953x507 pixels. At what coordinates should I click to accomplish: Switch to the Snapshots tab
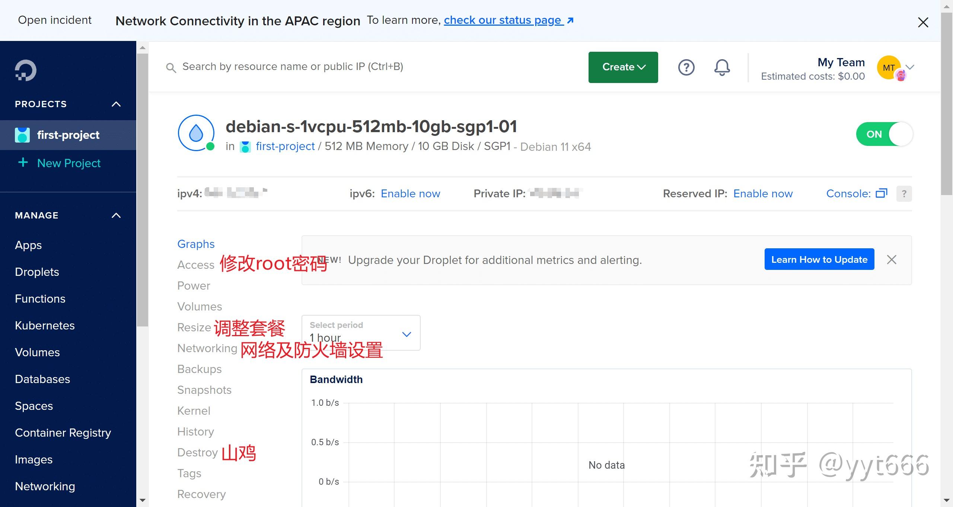click(x=204, y=390)
